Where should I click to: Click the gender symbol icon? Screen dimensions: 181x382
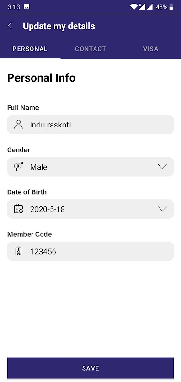[x=19, y=167]
